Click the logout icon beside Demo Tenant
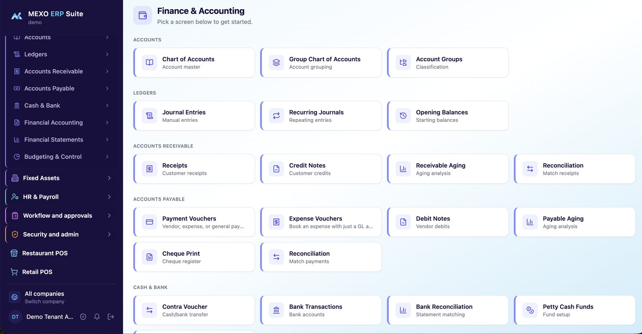642x334 pixels. [x=111, y=317]
